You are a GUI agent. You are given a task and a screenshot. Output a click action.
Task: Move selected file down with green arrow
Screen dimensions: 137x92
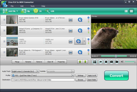(x=85, y=62)
